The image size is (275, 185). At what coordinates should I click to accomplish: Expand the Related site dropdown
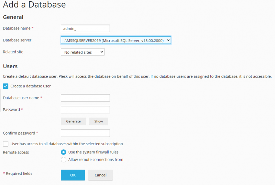[82, 52]
